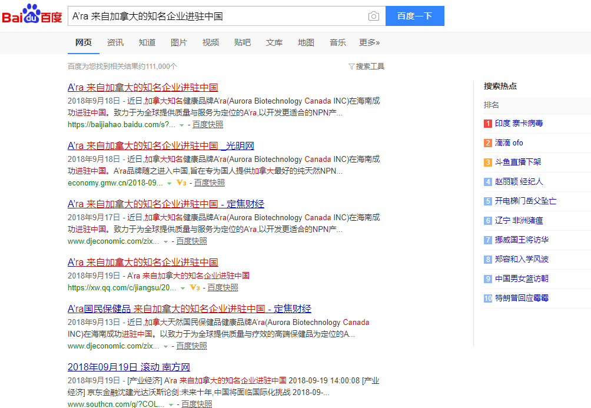The height and width of the screenshot is (408, 591).
Task: Click the result count text 约111,000个
Action: click(x=157, y=67)
